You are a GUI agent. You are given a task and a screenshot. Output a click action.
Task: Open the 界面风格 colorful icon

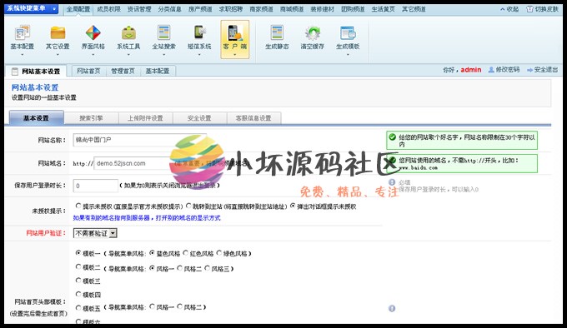coord(93,32)
